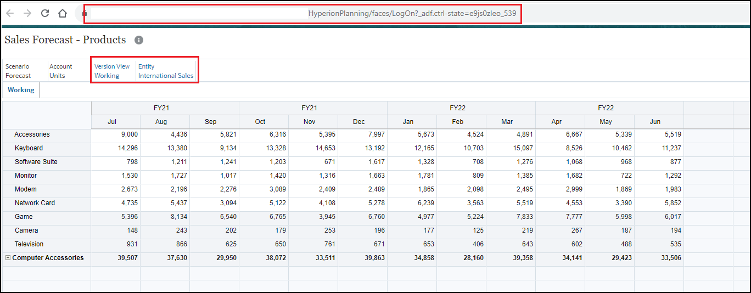Click the browser forward arrow
This screenshot has height=293, width=751.
[x=27, y=13]
